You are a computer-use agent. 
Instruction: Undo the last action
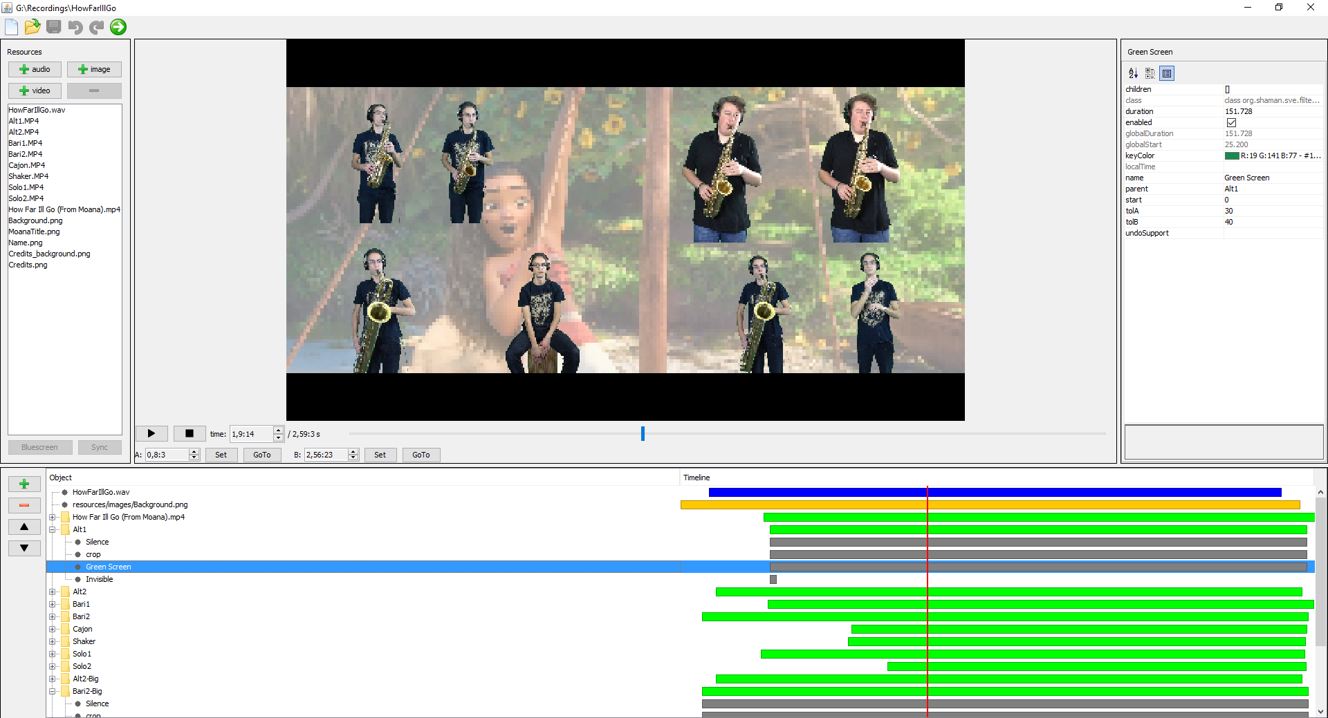[75, 27]
